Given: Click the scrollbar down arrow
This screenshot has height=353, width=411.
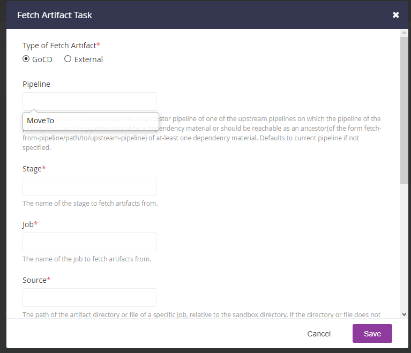Looking at the screenshot, I should (x=404, y=314).
